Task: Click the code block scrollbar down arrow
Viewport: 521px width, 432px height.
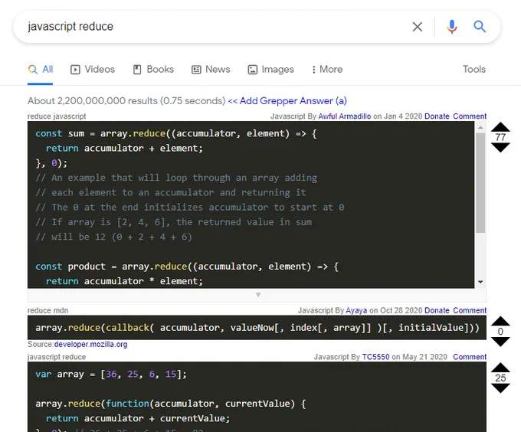Action: [480, 282]
